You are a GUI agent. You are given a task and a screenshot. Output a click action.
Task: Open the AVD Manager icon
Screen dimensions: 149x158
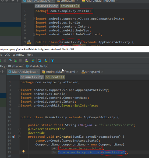pyautogui.click(x=27, y=61)
